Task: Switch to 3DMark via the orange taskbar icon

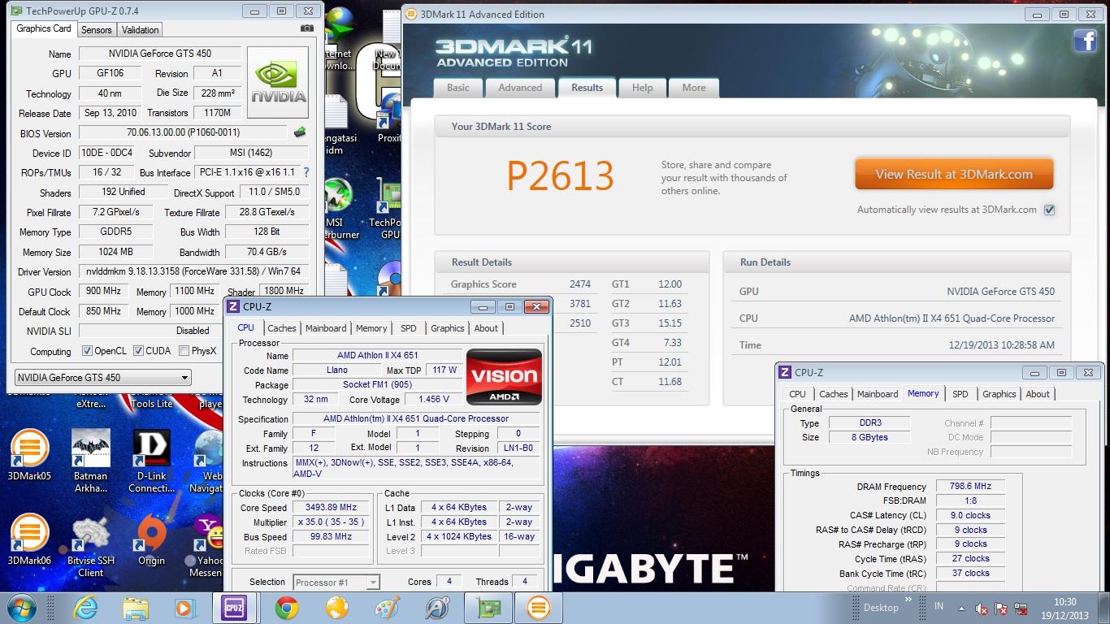Action: coord(537,607)
